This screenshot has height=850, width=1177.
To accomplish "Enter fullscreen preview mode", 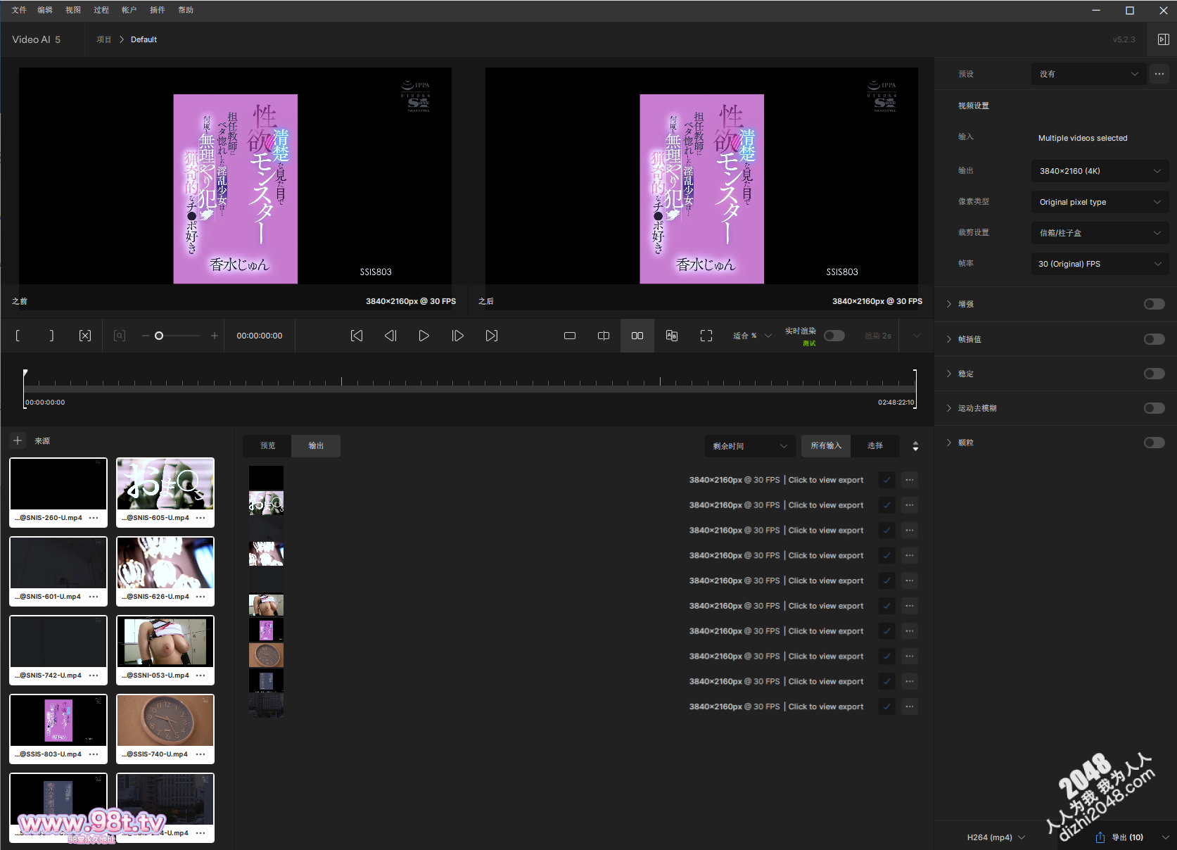I will tap(706, 336).
